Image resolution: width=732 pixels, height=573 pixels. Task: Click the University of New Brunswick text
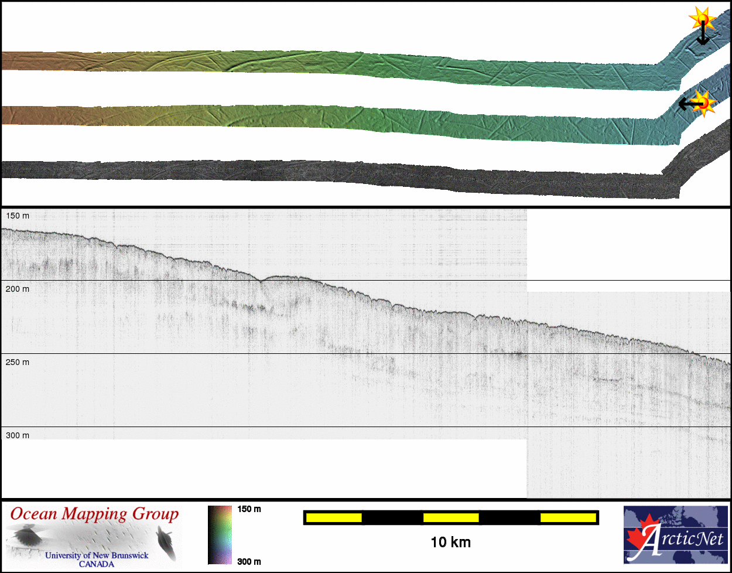coord(97,555)
